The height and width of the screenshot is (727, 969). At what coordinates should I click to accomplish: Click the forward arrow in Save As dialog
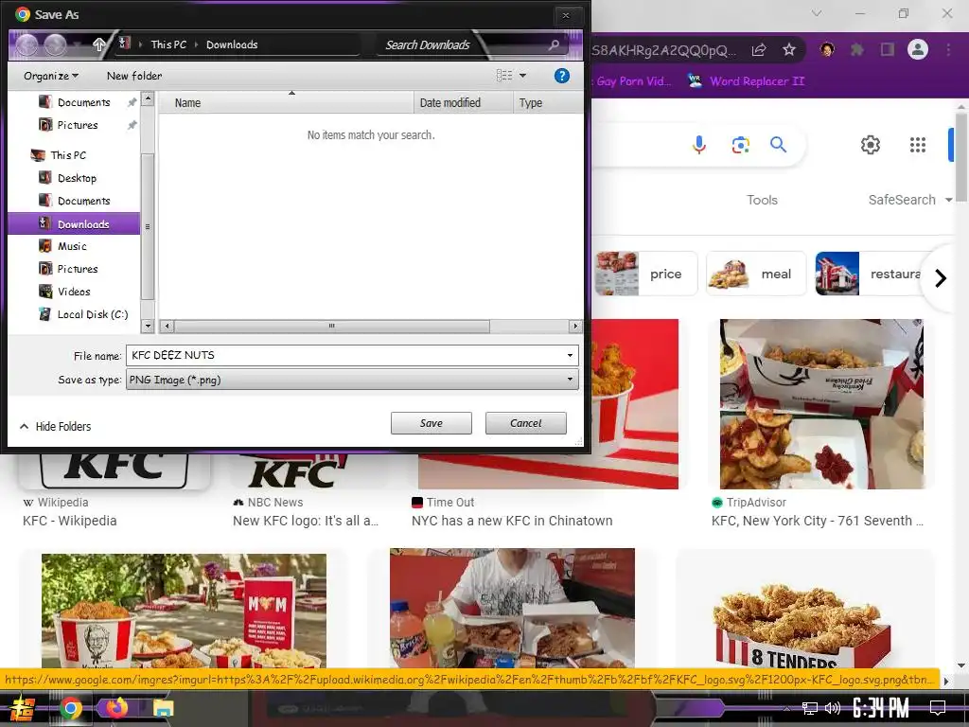pyautogui.click(x=55, y=45)
